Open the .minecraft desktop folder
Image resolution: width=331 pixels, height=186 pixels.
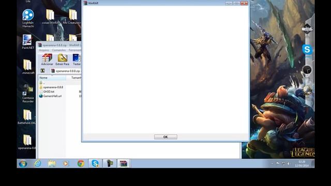[28, 67]
